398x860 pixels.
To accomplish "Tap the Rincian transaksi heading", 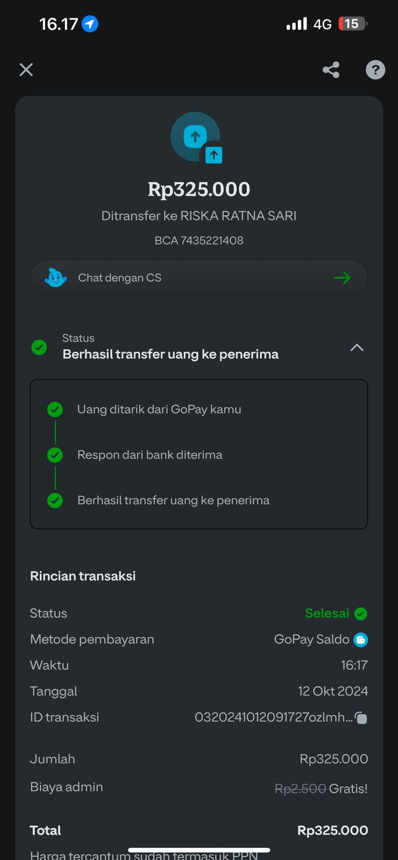I will click(83, 576).
